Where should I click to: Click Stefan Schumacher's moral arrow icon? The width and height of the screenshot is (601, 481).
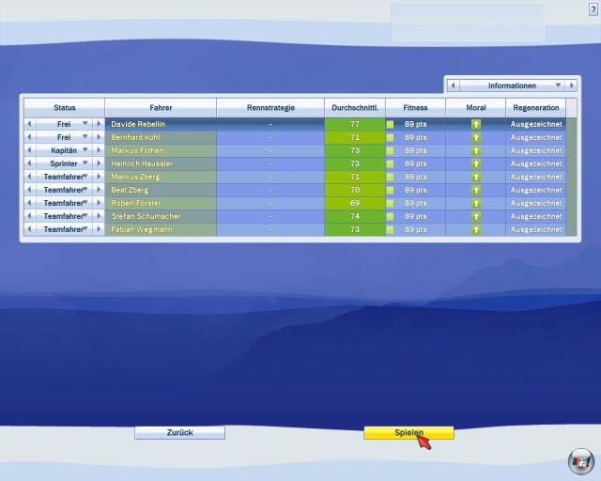(476, 216)
